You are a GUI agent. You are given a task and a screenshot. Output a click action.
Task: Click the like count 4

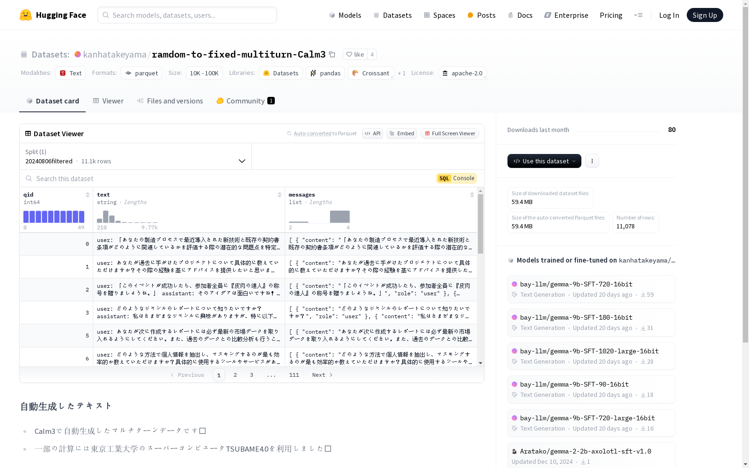pos(372,54)
